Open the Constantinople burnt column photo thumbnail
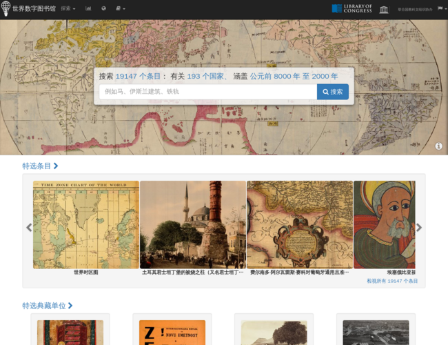The width and height of the screenshot is (448, 345). tap(193, 225)
